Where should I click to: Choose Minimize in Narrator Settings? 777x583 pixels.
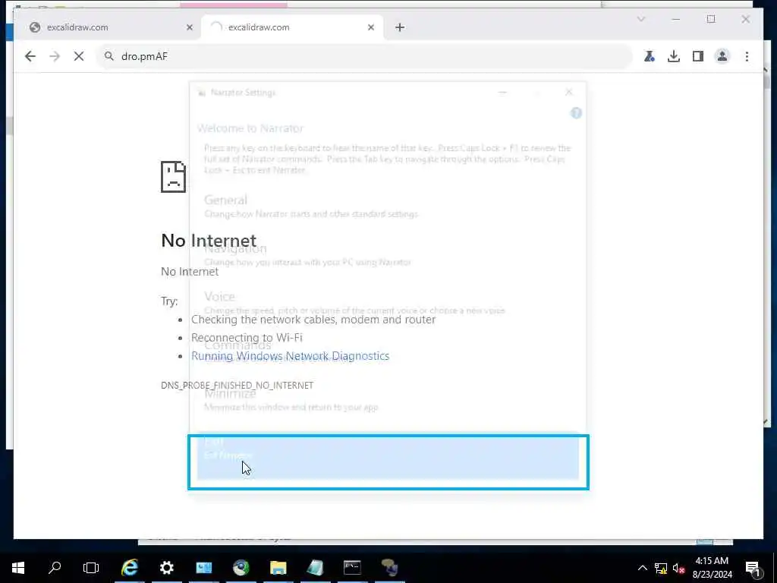388,399
